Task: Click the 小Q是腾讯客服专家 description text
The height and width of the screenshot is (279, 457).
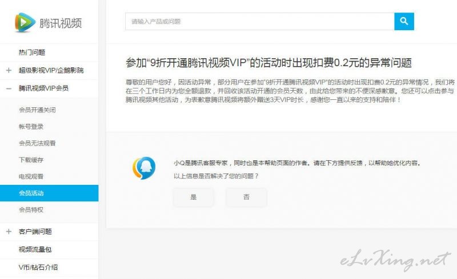Action: tap(297, 163)
